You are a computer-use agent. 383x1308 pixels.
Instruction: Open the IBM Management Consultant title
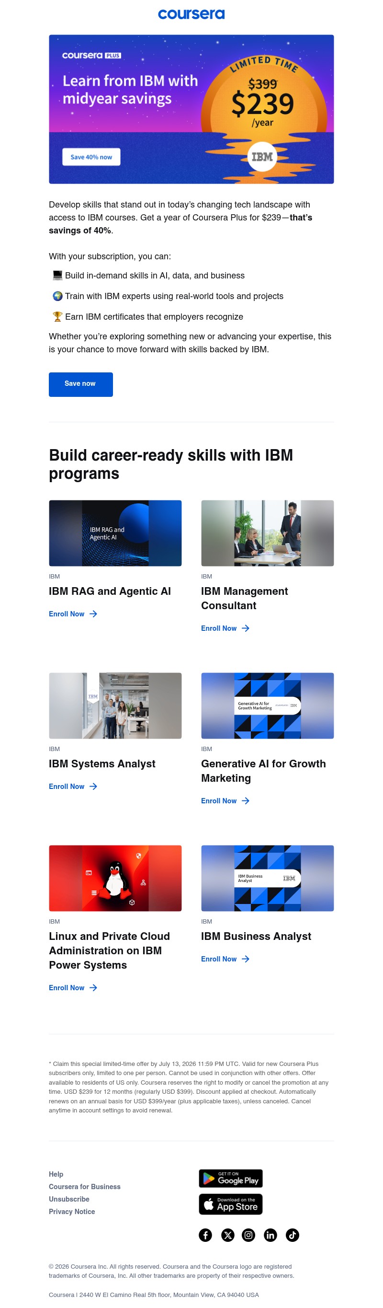point(245,598)
